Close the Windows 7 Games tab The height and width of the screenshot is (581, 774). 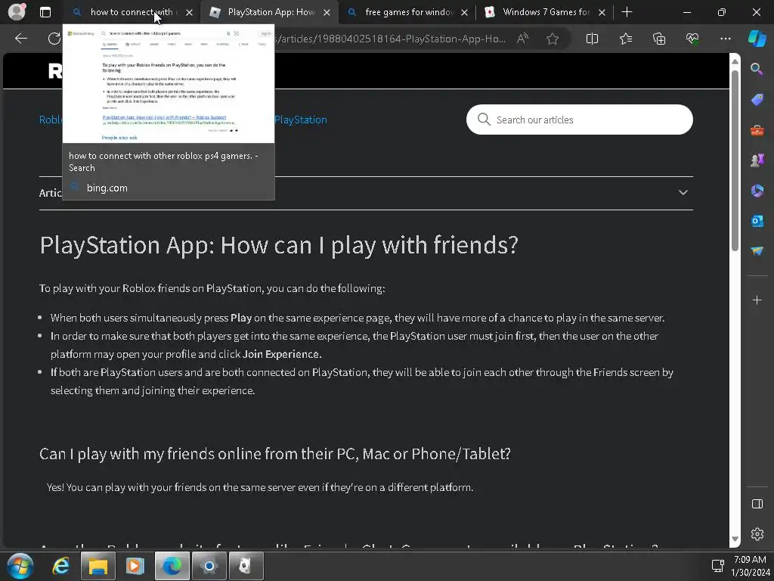tap(602, 13)
